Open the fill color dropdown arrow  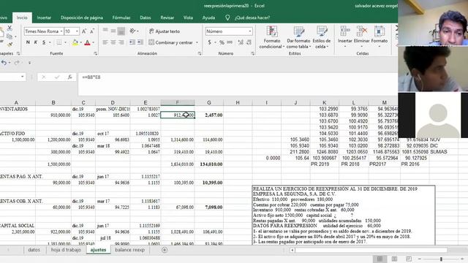click(81, 42)
